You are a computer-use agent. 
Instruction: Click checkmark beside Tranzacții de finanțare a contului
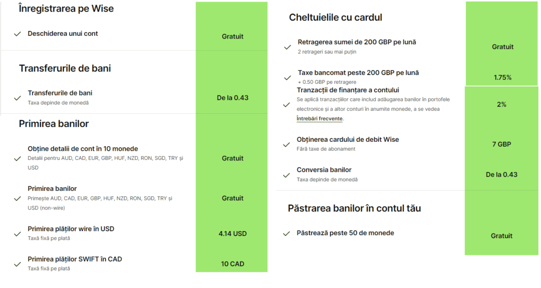287,104
